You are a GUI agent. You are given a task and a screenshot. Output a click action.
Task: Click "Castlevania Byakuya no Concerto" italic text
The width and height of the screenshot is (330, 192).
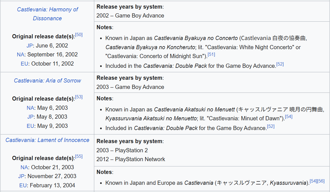tap(196, 38)
